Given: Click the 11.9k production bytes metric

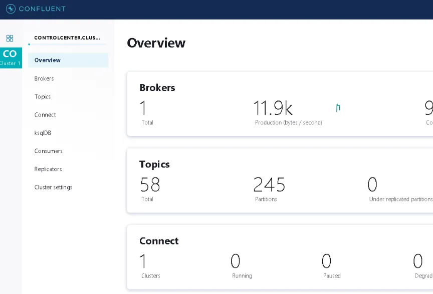Looking at the screenshot, I should tap(273, 108).
